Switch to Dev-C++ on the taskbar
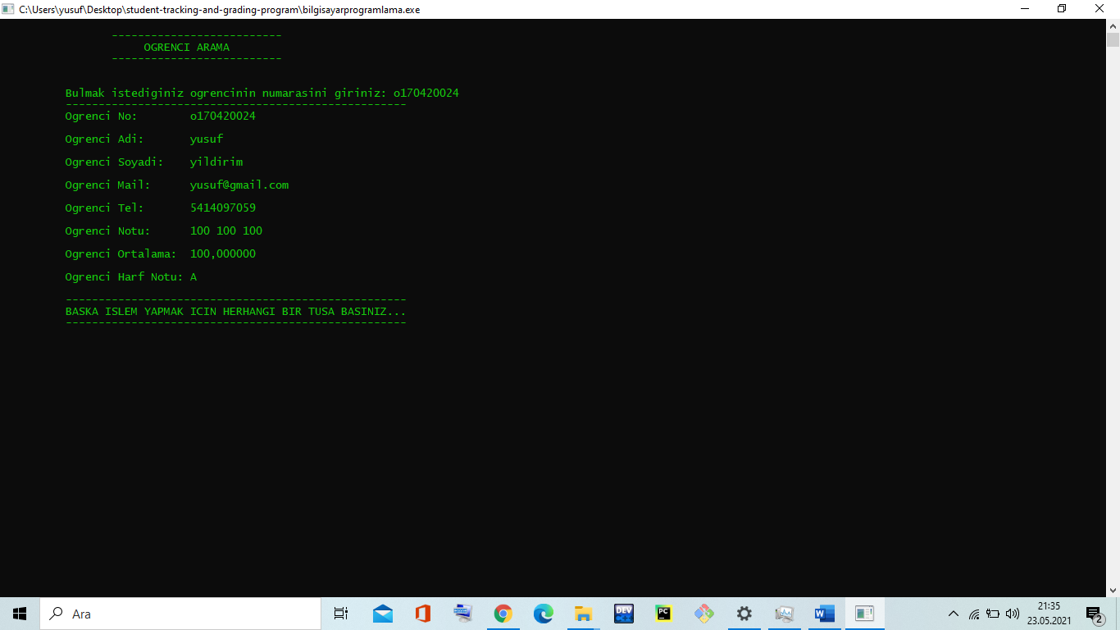Image resolution: width=1120 pixels, height=630 pixels. pos(623,614)
